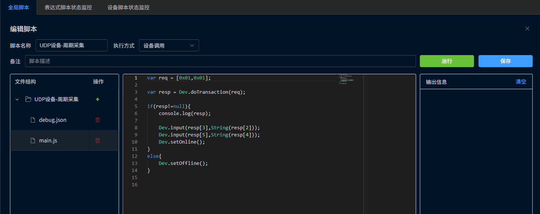Switch to 设备脚本状态监控 tab
This screenshot has width=540, height=214.
(128, 7)
